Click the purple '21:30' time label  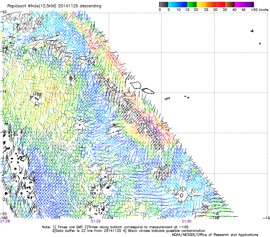pyautogui.click(x=187, y=221)
